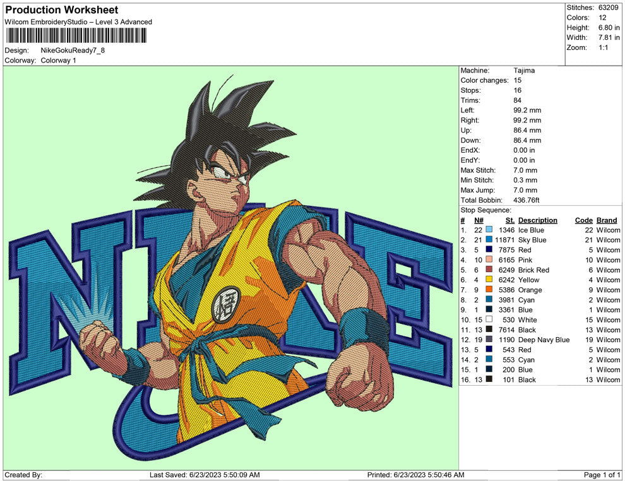Select the White swatch in stop 10
Viewport: 625px width, 481px height.
[489, 319]
